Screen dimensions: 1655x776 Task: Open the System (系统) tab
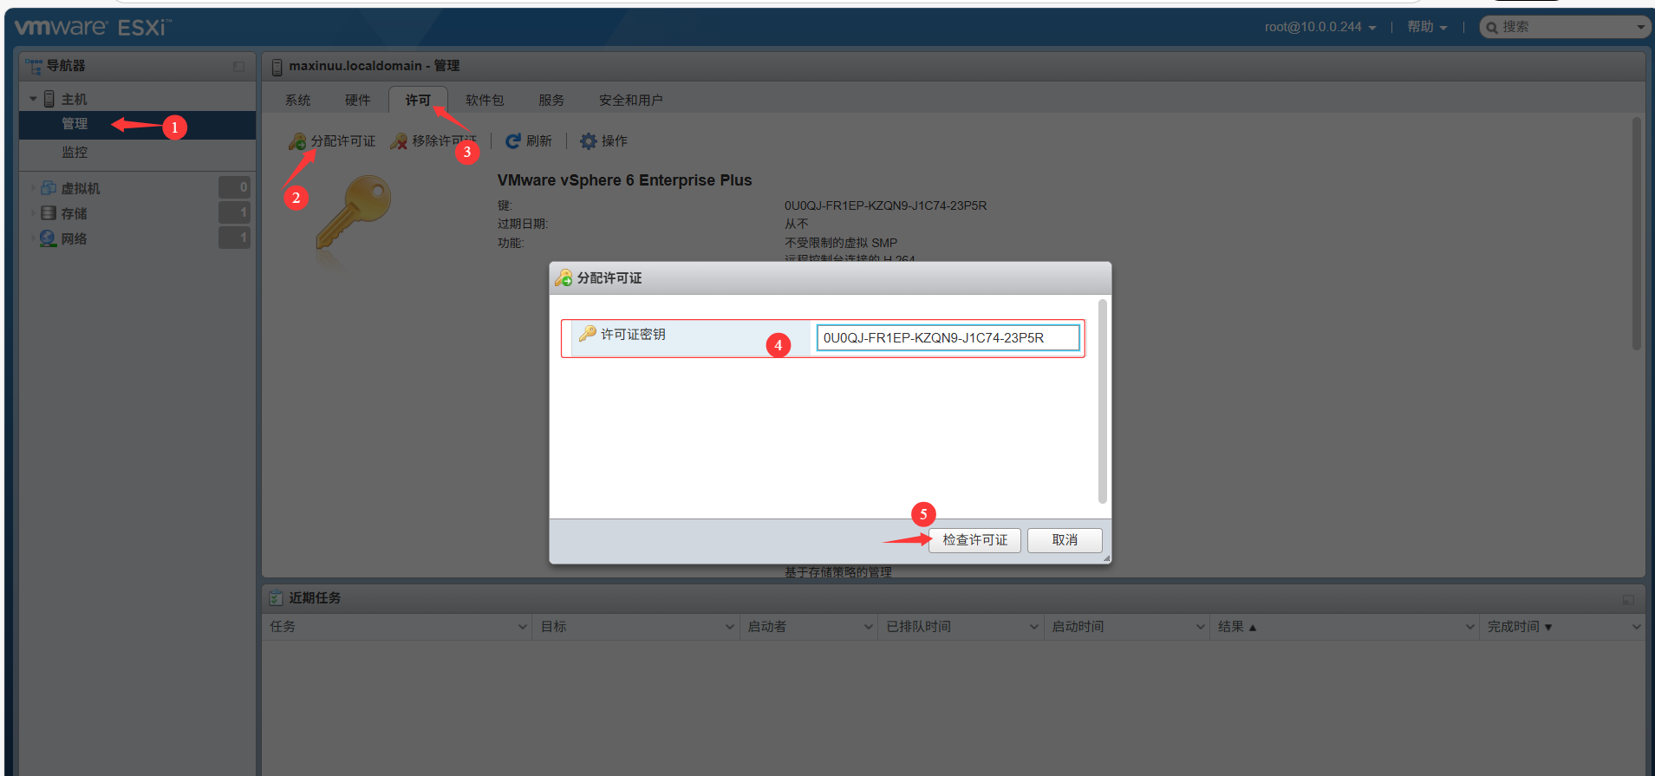pyautogui.click(x=298, y=101)
